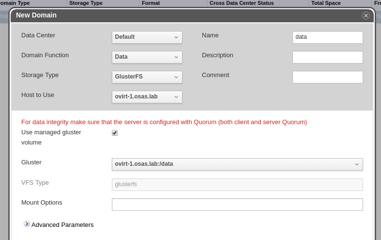Close the New Domain dialog
The width and height of the screenshot is (381, 240).
366,16
